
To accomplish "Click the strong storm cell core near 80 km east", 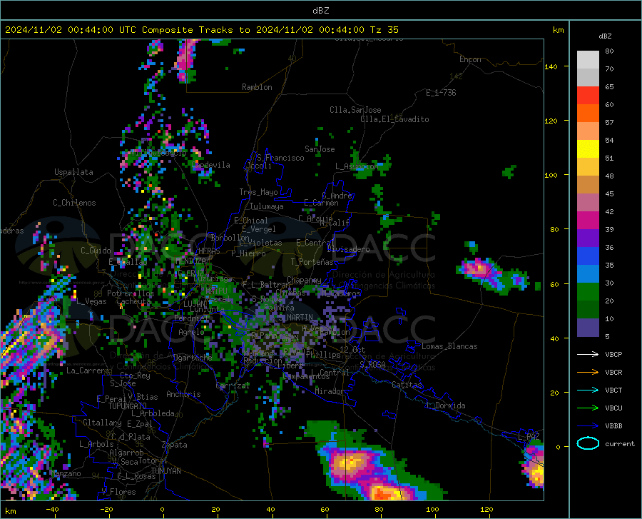I will coord(385,493).
